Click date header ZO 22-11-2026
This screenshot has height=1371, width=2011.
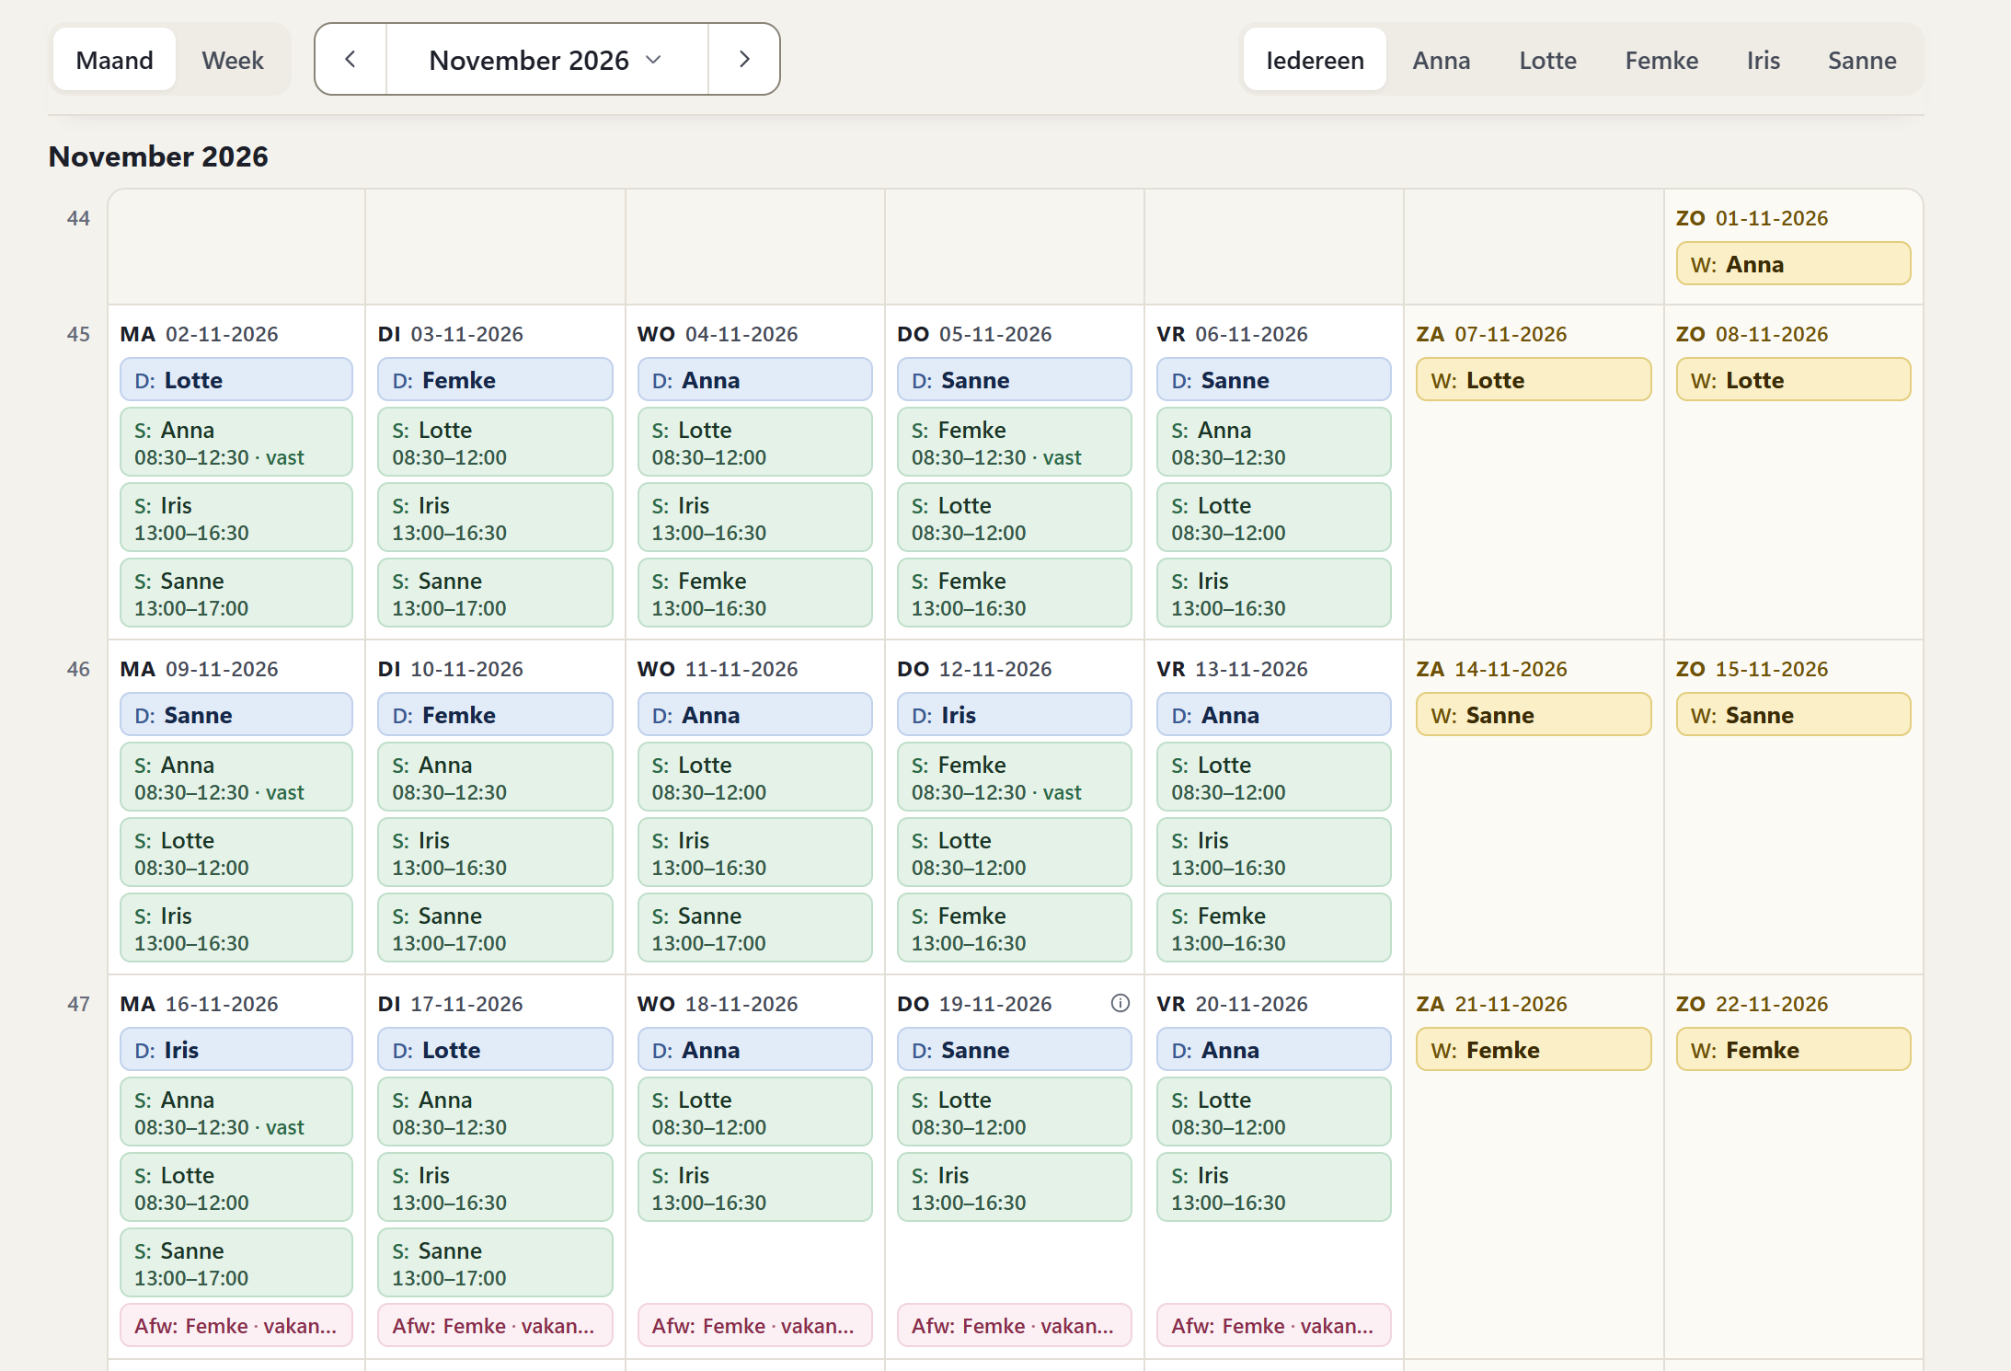[x=1752, y=1004]
